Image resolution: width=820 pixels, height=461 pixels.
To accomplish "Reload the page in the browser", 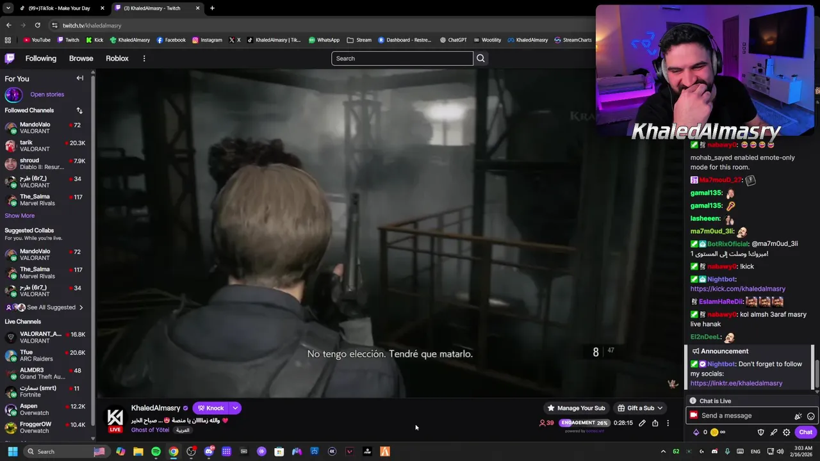I will click(x=37, y=25).
